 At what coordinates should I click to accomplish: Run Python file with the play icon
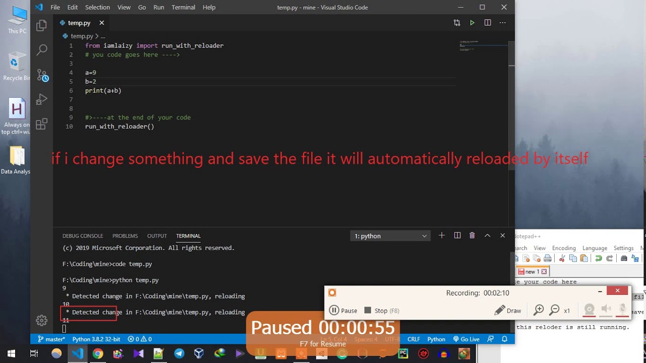[472, 23]
